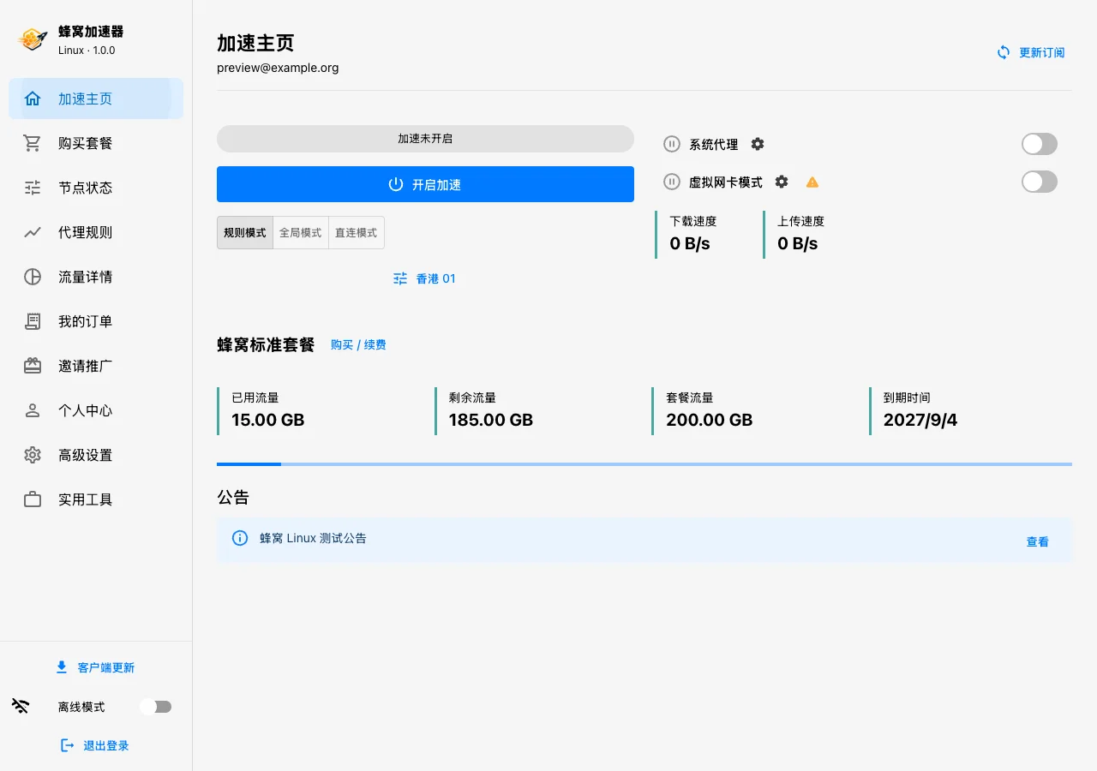Click the download icon beside 客户端更新
Viewport: 1097px width, 771px height.
coord(62,667)
